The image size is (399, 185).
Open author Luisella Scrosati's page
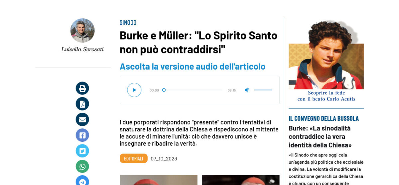(x=82, y=49)
